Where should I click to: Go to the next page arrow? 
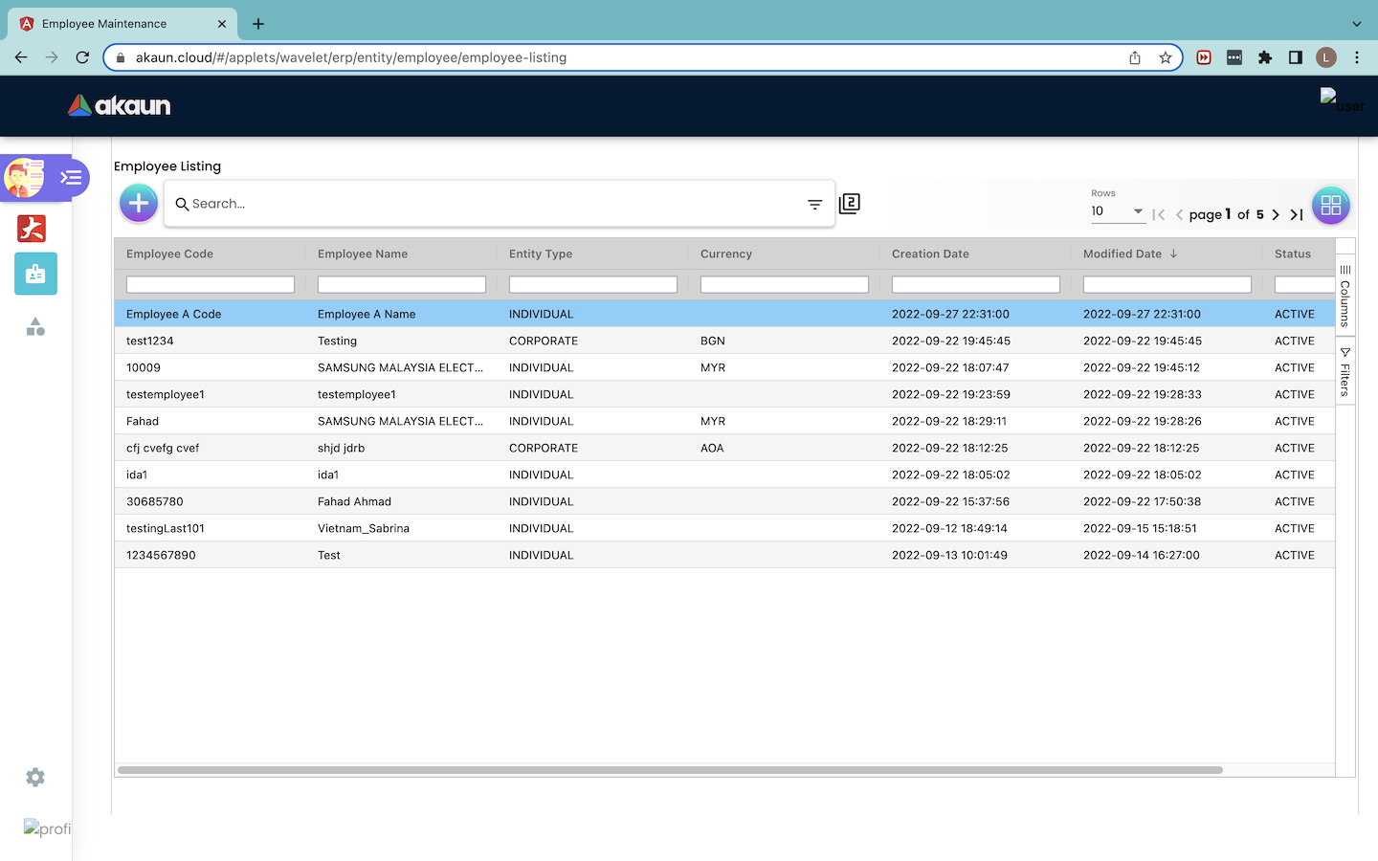pos(1276,215)
